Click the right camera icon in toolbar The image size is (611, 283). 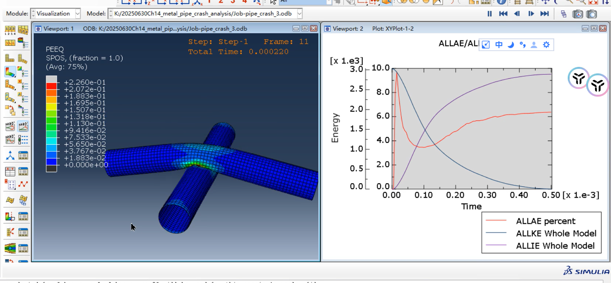592,14
